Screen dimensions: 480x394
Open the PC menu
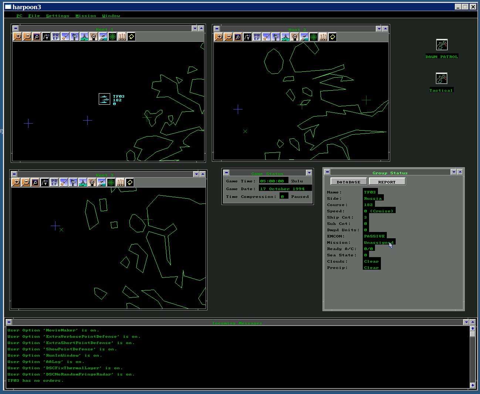(x=20, y=16)
